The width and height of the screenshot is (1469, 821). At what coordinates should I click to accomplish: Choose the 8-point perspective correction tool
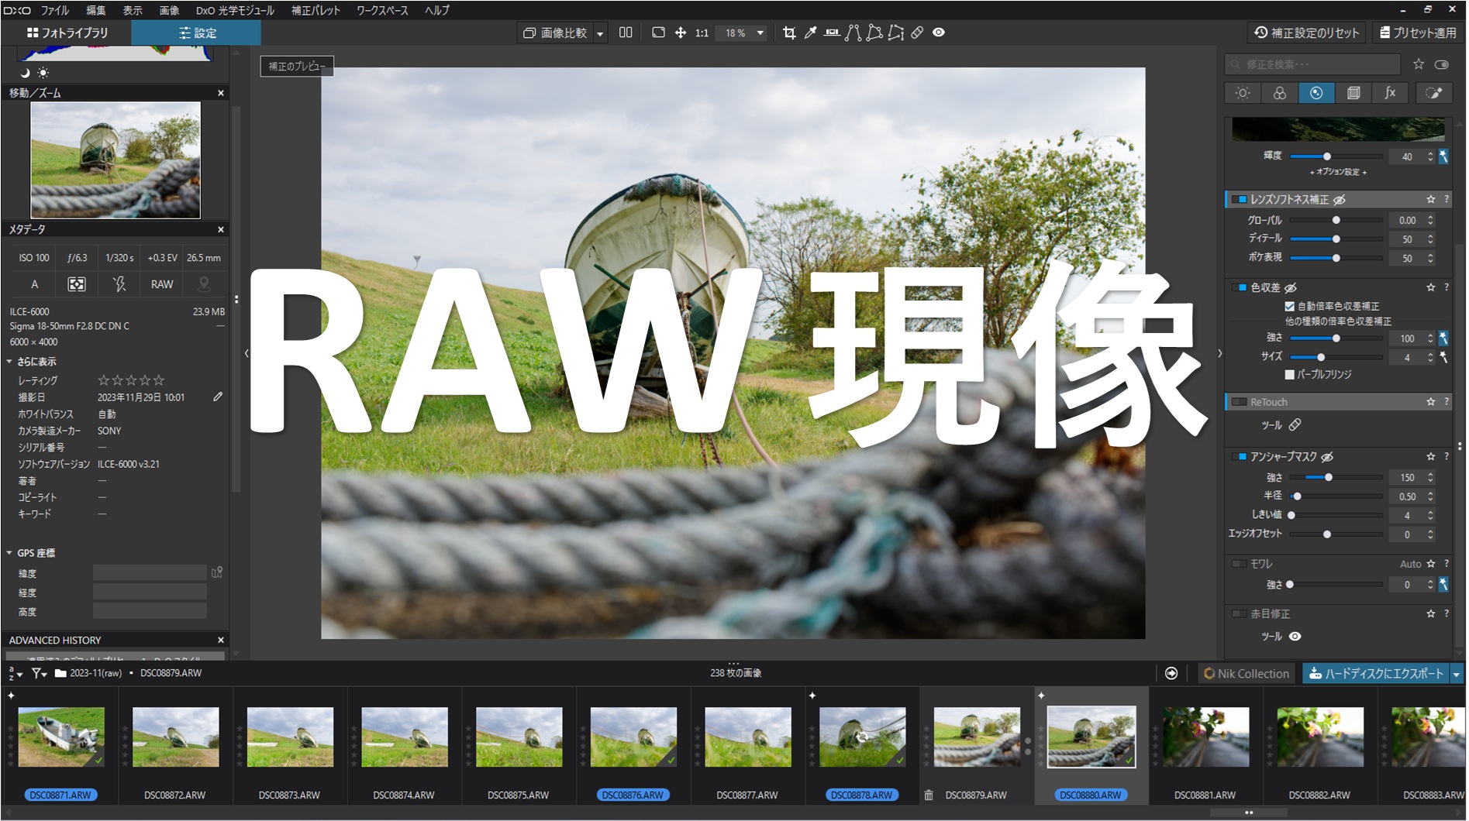tap(896, 33)
